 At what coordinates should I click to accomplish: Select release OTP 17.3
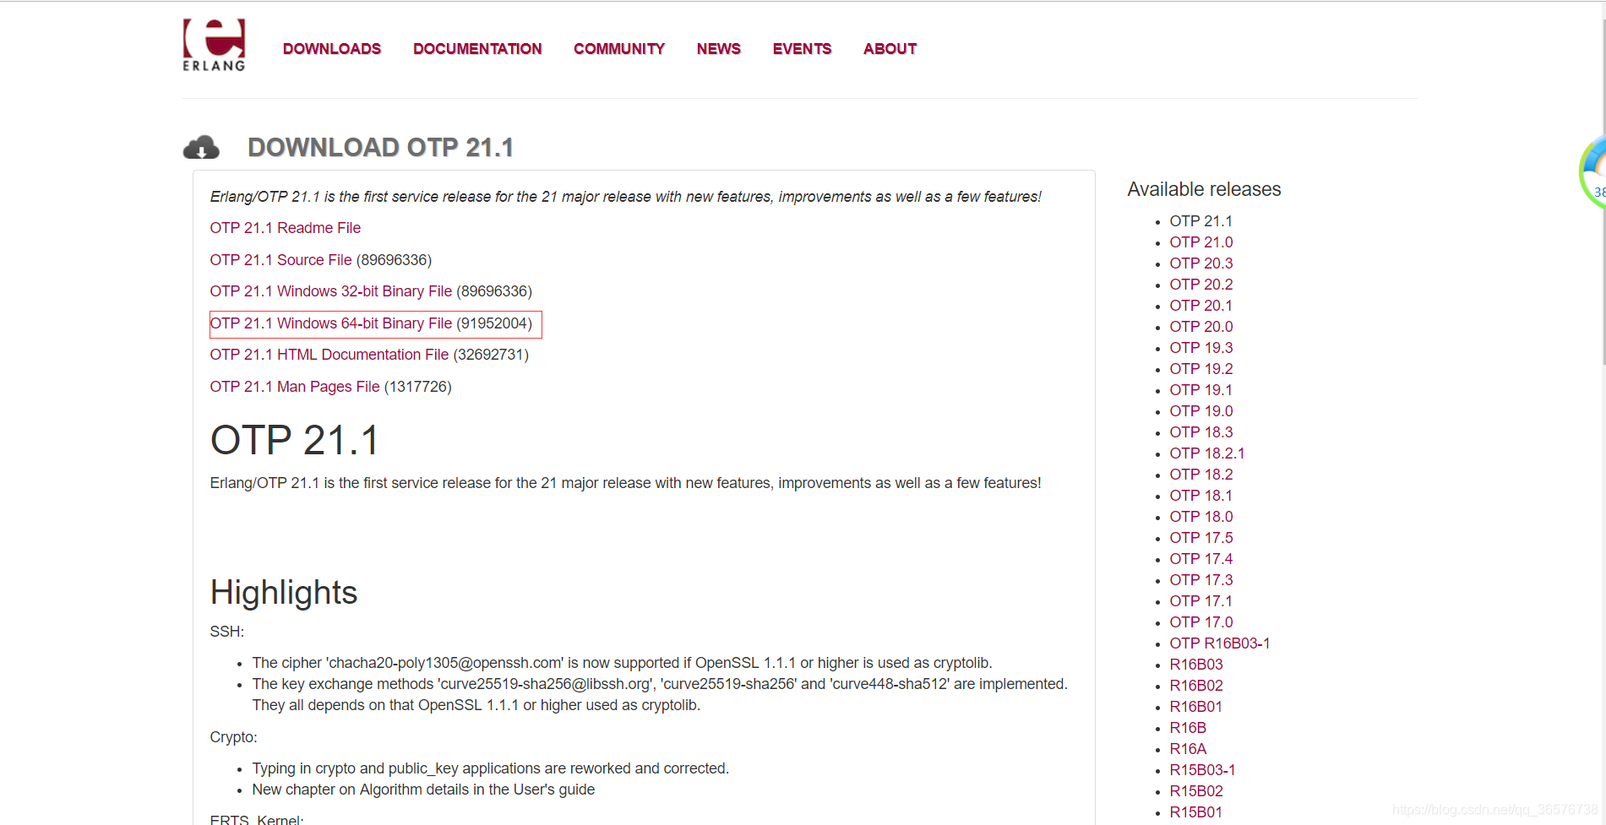(1200, 580)
